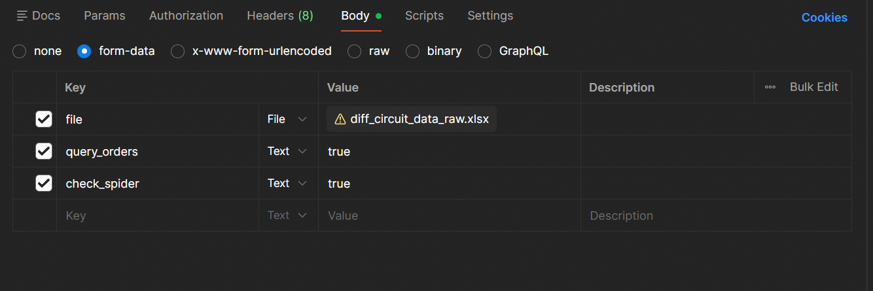Click the warning icon on uploaded file
Screen dimensions: 873x291
click(x=340, y=119)
